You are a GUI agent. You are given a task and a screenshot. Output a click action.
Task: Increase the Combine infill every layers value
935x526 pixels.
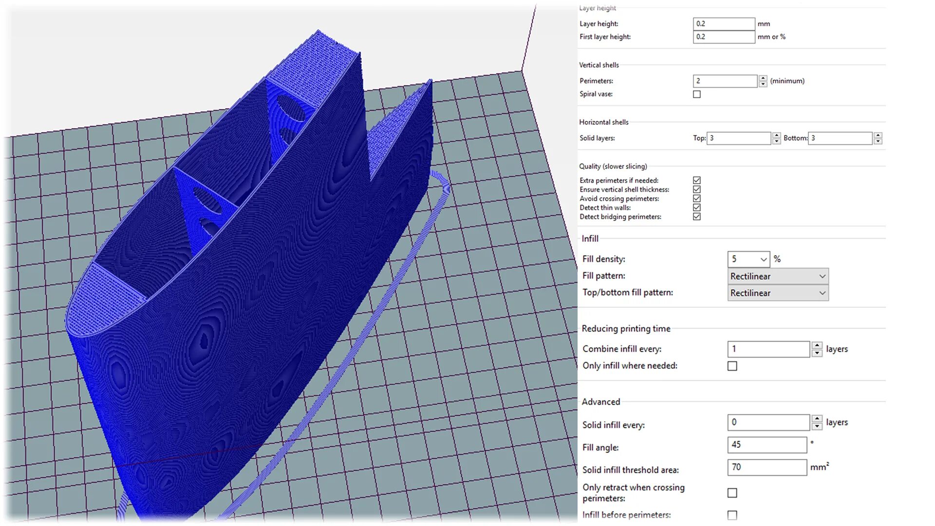pyautogui.click(x=817, y=345)
